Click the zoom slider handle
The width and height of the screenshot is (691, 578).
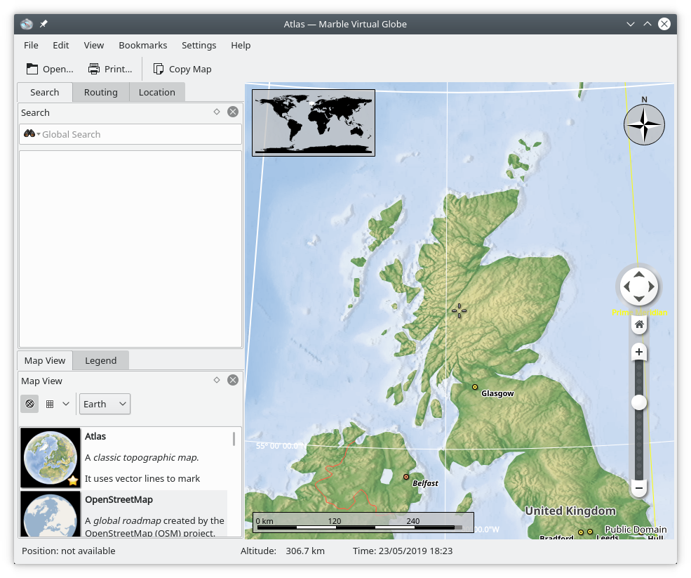pyautogui.click(x=638, y=402)
